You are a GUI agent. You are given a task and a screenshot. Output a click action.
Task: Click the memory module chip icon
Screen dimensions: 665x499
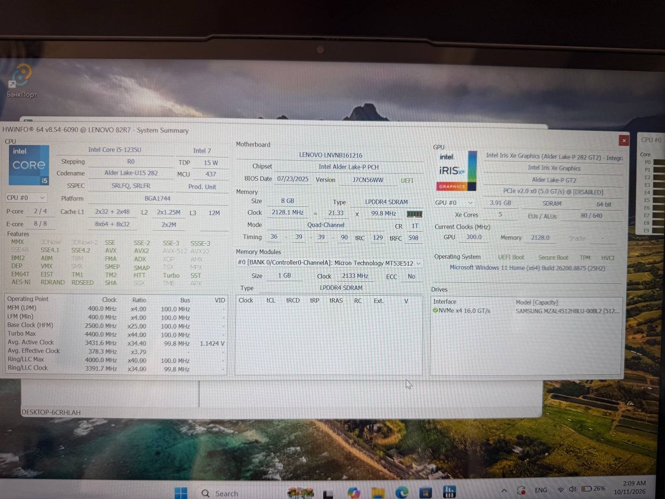coord(414,214)
